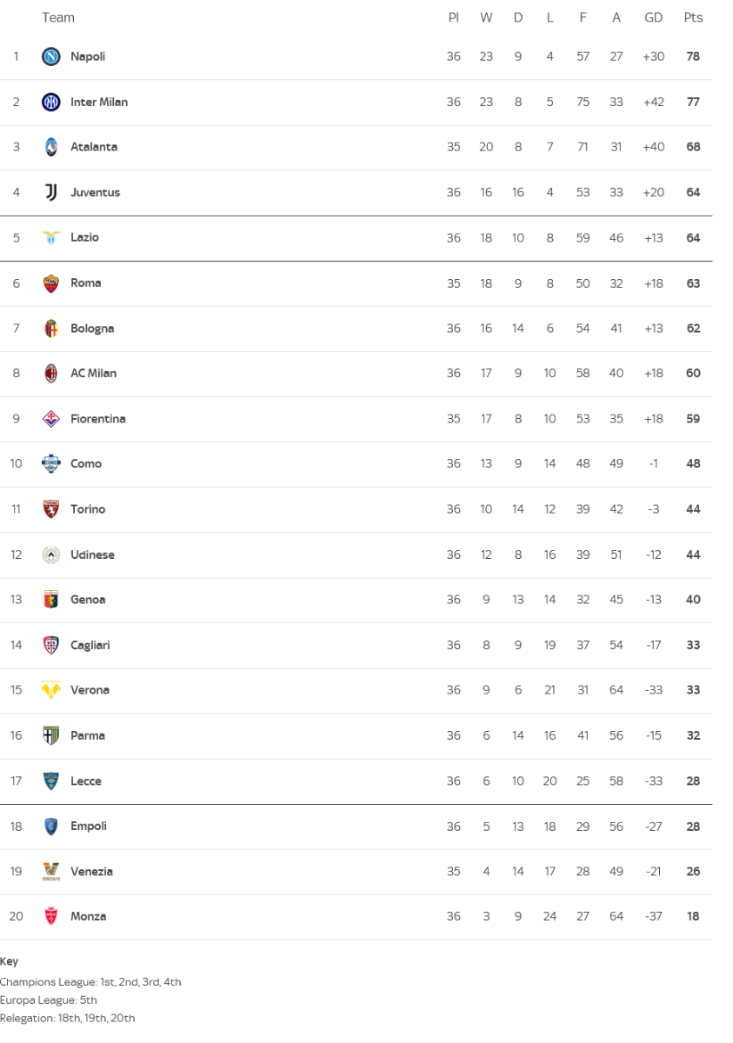Click the Team column header
The width and height of the screenshot is (733, 1043).
click(x=58, y=17)
